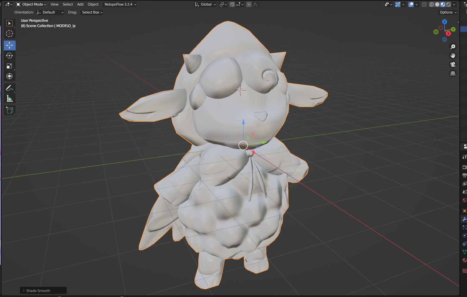Image resolution: width=467 pixels, height=297 pixels.
Task: Select the Select Box tool in toolbar
Action: coord(9,23)
